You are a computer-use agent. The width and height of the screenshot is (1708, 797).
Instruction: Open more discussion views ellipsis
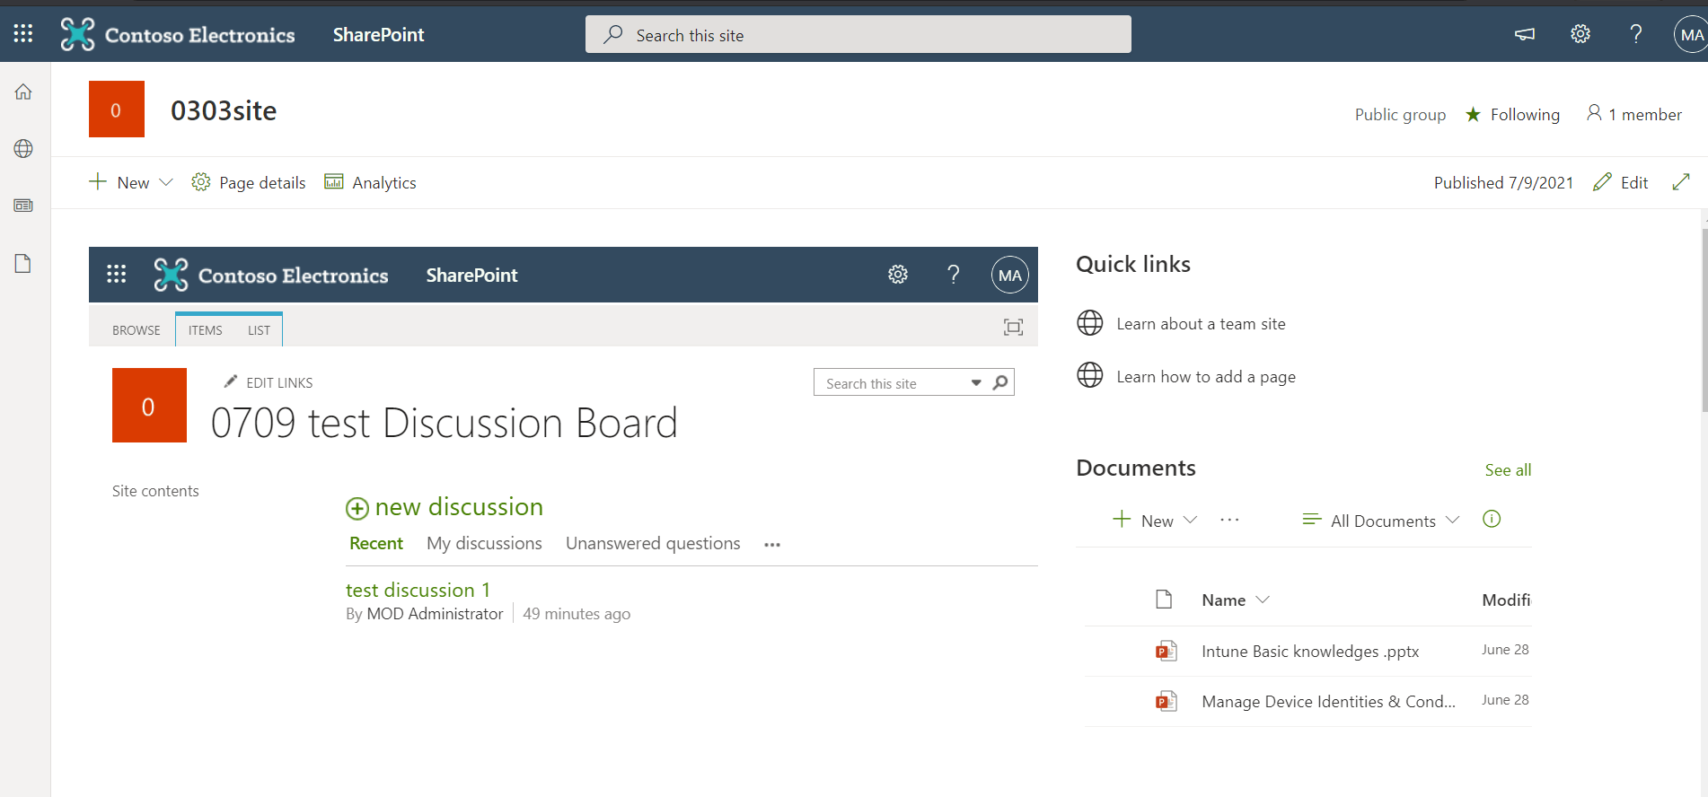(x=772, y=545)
